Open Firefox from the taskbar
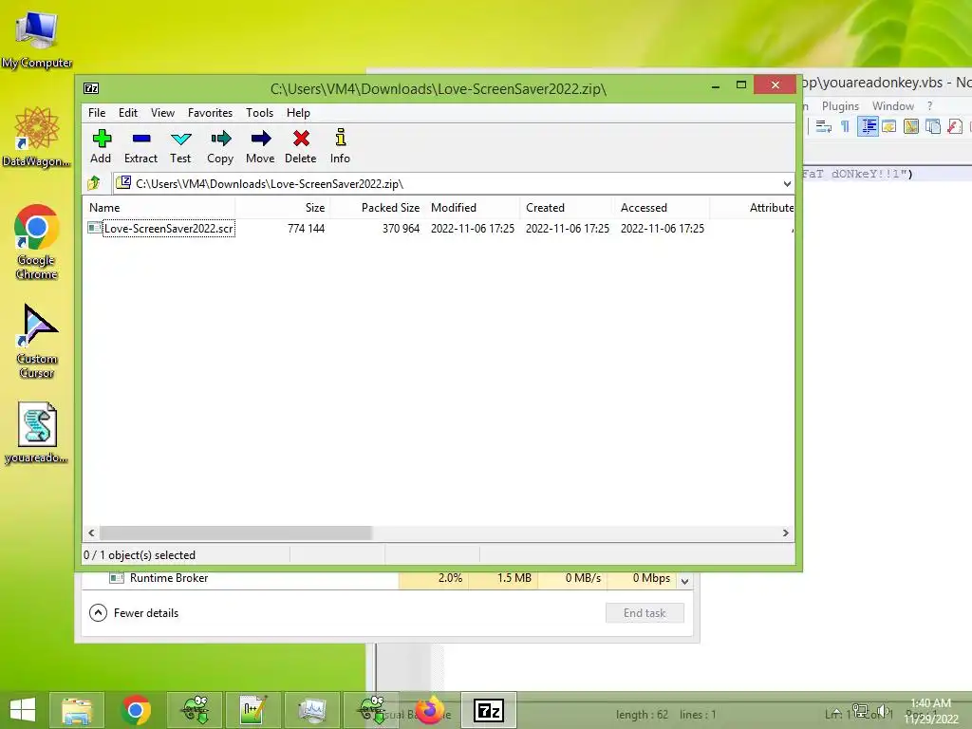 coord(430,710)
